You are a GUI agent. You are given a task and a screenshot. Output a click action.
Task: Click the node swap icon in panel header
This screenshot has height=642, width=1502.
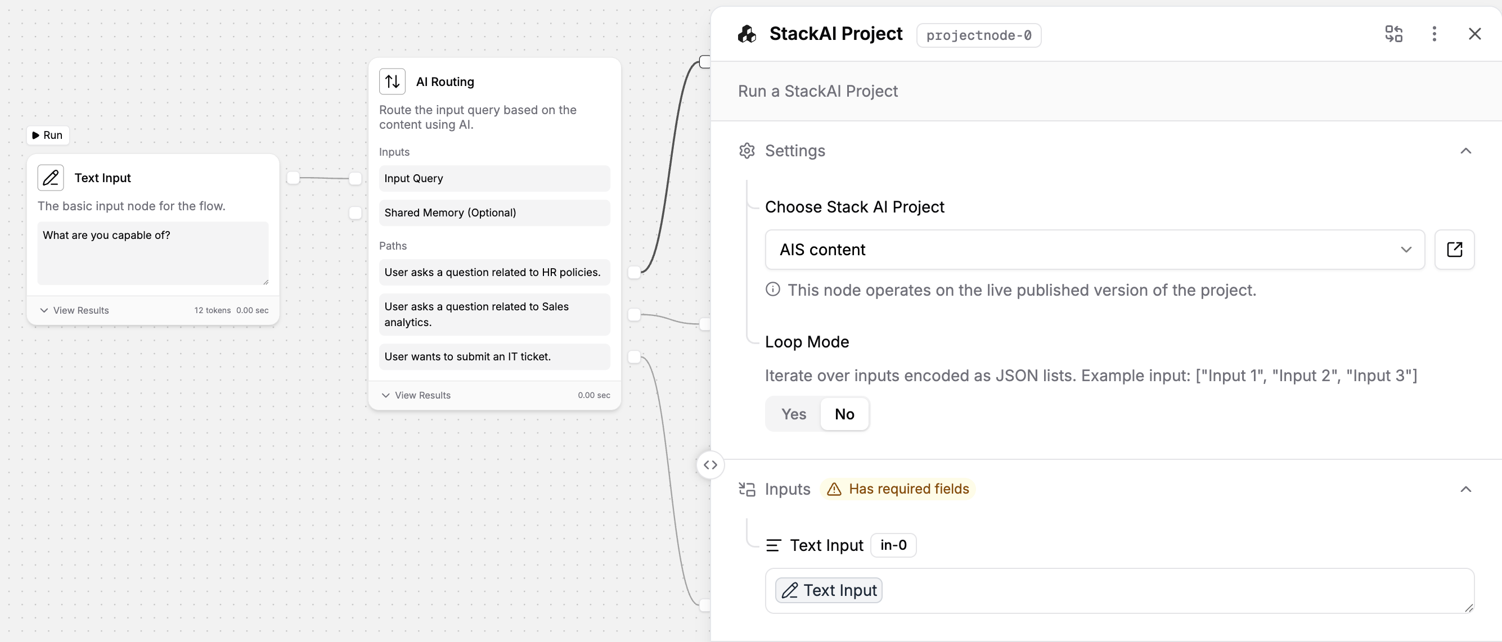pos(1393,34)
